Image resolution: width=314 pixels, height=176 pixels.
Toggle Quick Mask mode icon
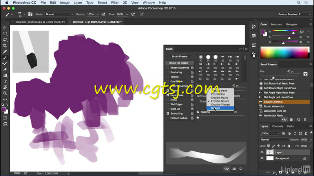point(5,118)
